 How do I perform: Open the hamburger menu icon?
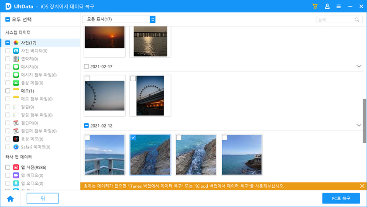coord(339,7)
